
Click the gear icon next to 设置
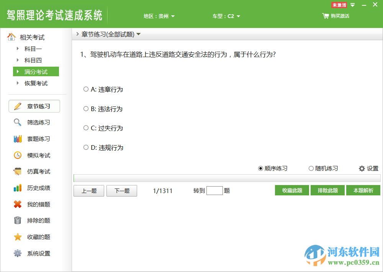pos(362,169)
